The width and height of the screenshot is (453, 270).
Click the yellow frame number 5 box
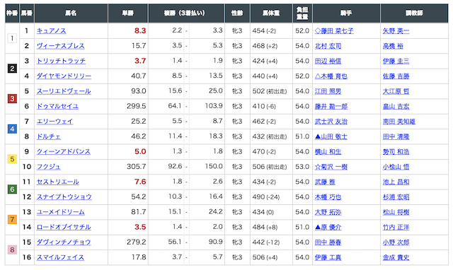coord(12,159)
